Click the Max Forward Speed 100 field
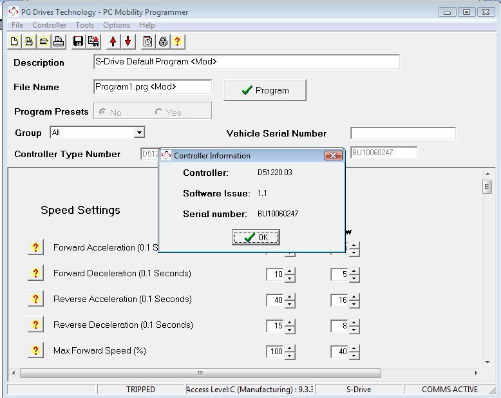Screen dimensions: 501x398 275,352
